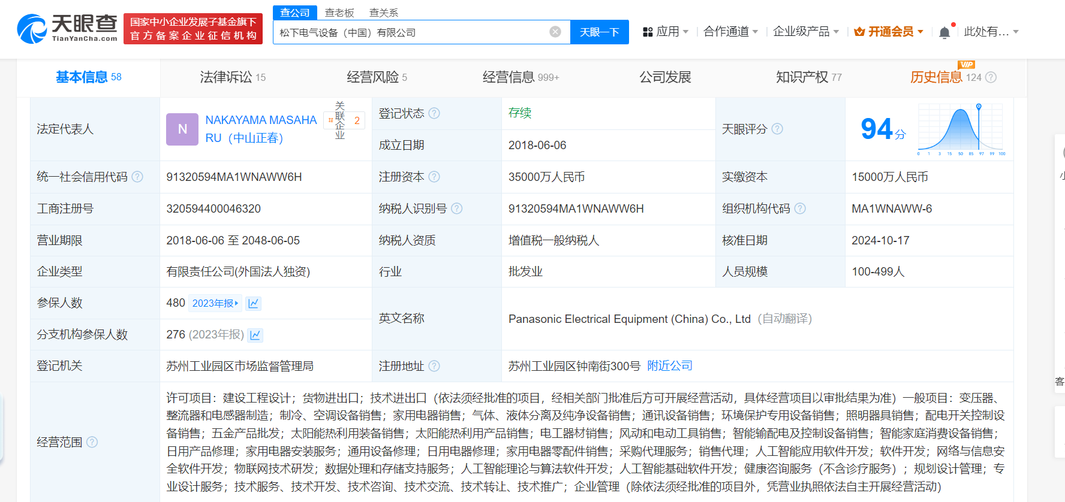Open insured headcount trend chart icon
This screenshot has height=502, width=1065.
(254, 303)
